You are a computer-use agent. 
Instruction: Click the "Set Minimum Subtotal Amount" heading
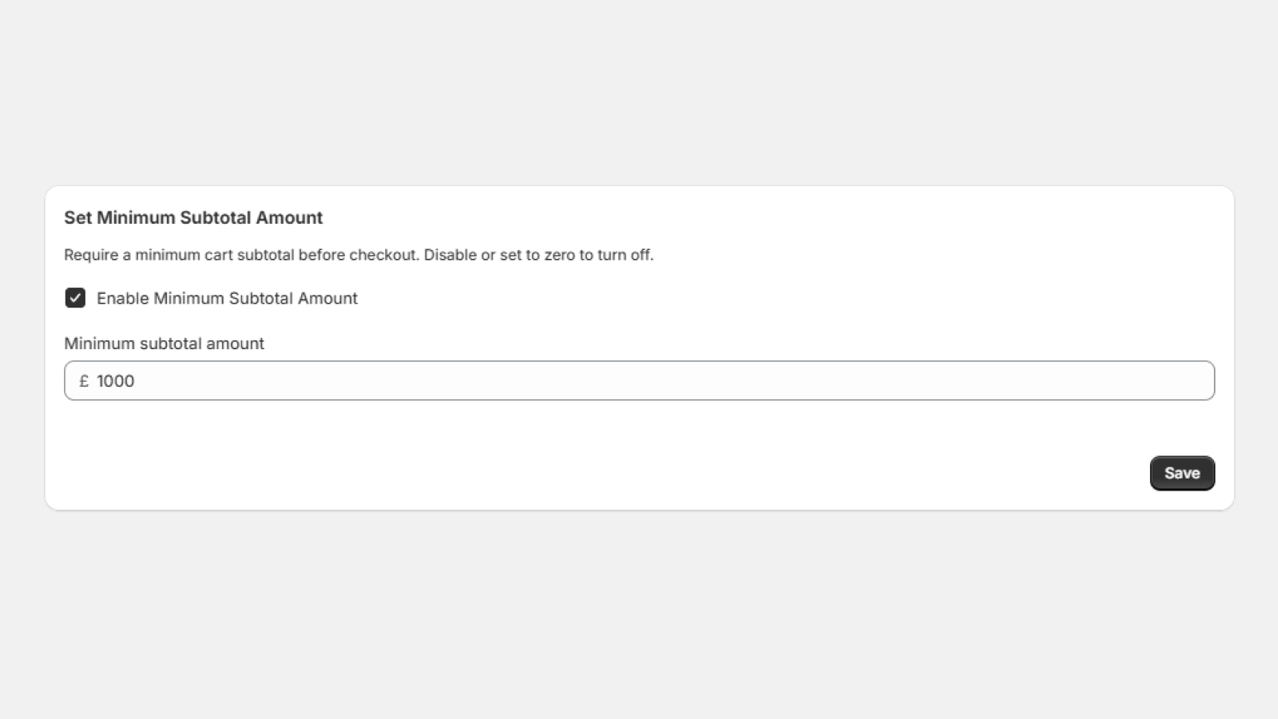tap(193, 217)
